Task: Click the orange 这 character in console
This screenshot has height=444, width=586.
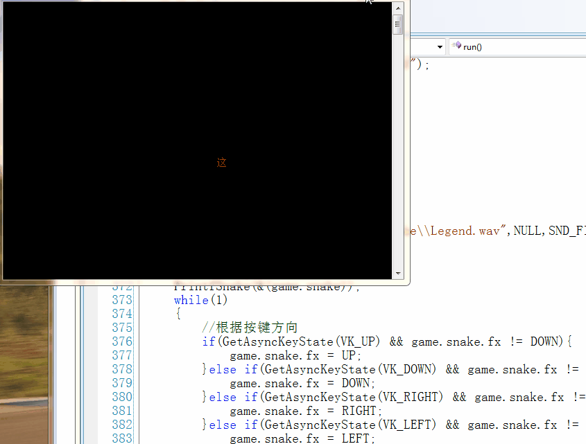Action: [x=222, y=163]
